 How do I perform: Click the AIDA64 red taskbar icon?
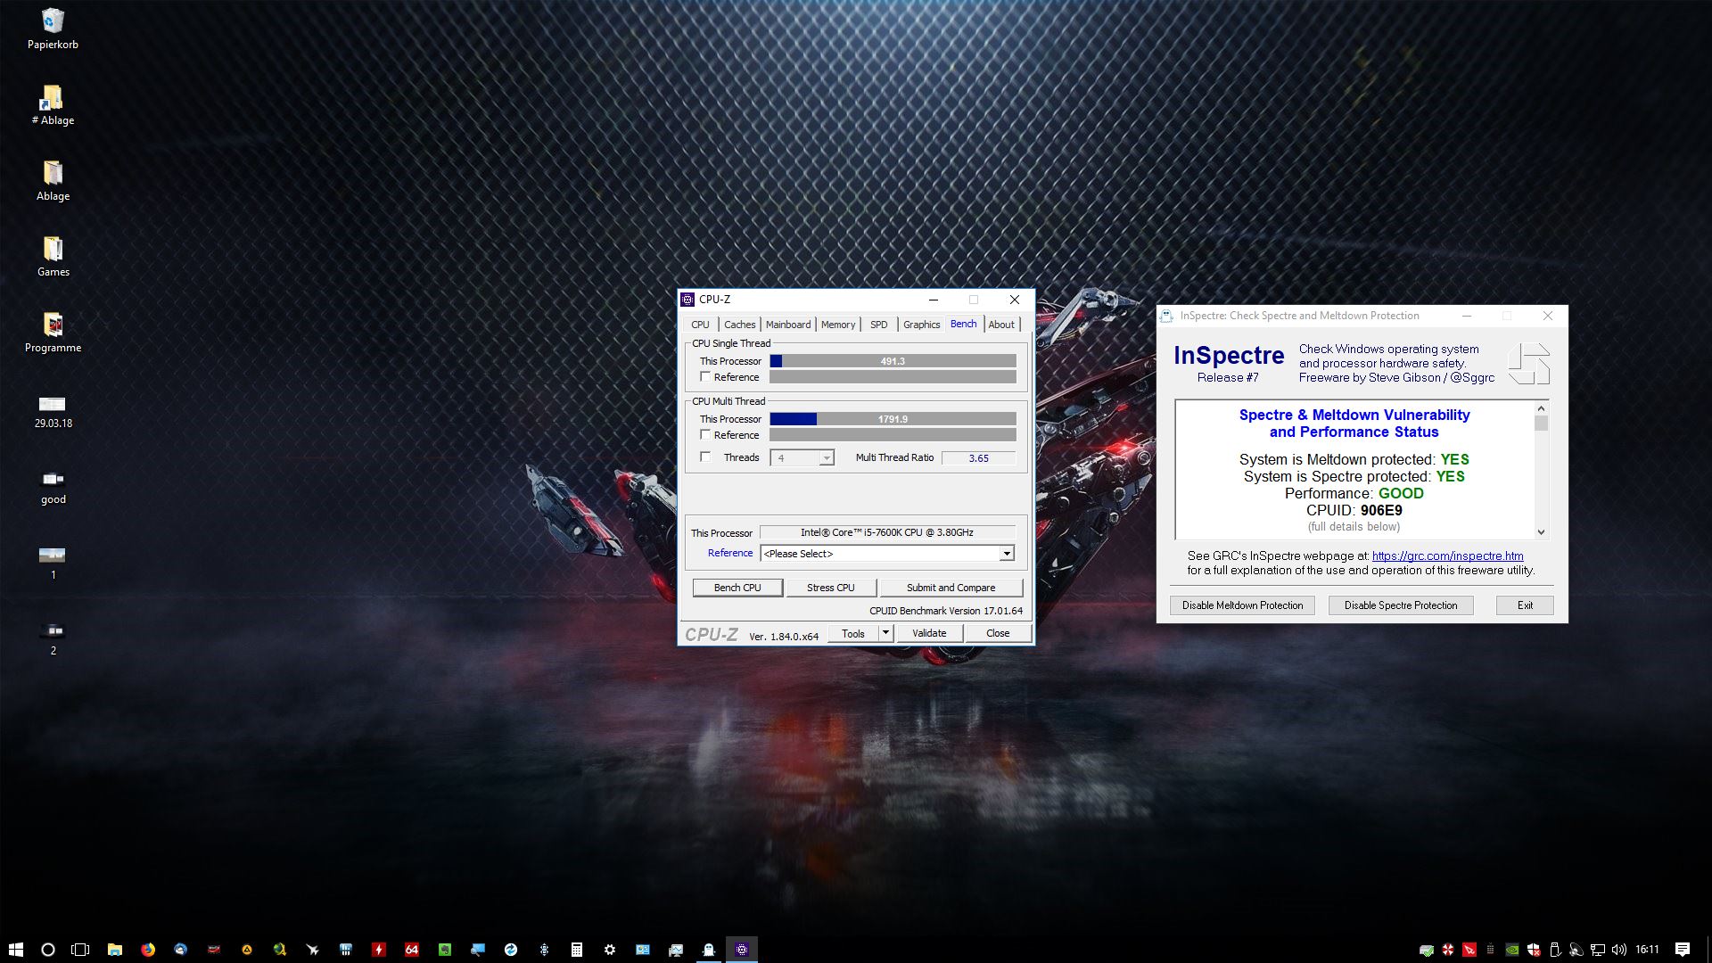click(x=411, y=950)
